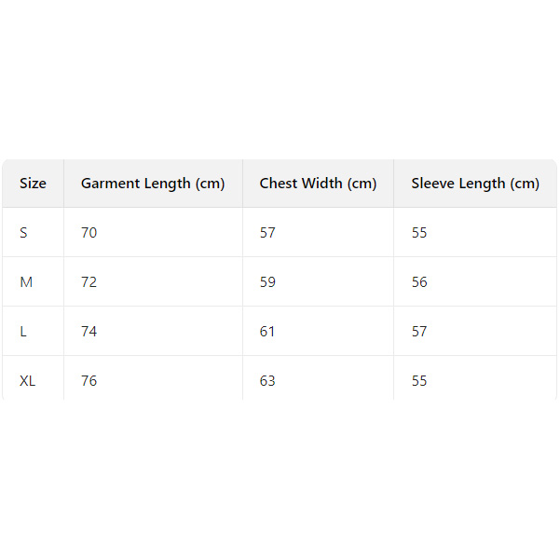560x560 pixels.
Task: Select sleeve length 57 in L row
Action: coord(420,332)
